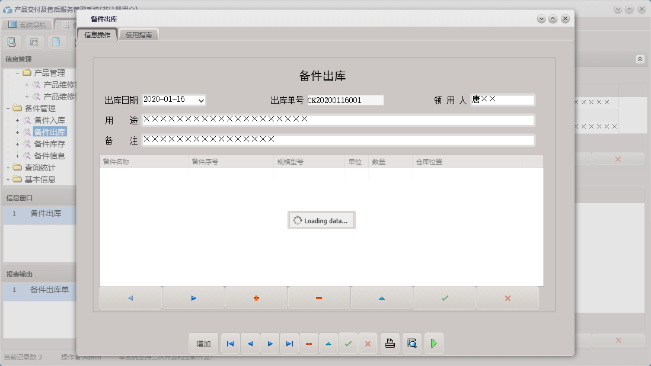Jump to last record with last-record arrow
This screenshot has height=366, width=651.
click(x=289, y=343)
